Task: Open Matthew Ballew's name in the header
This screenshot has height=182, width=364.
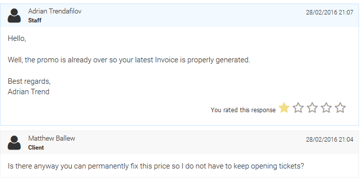Action: click(x=52, y=138)
